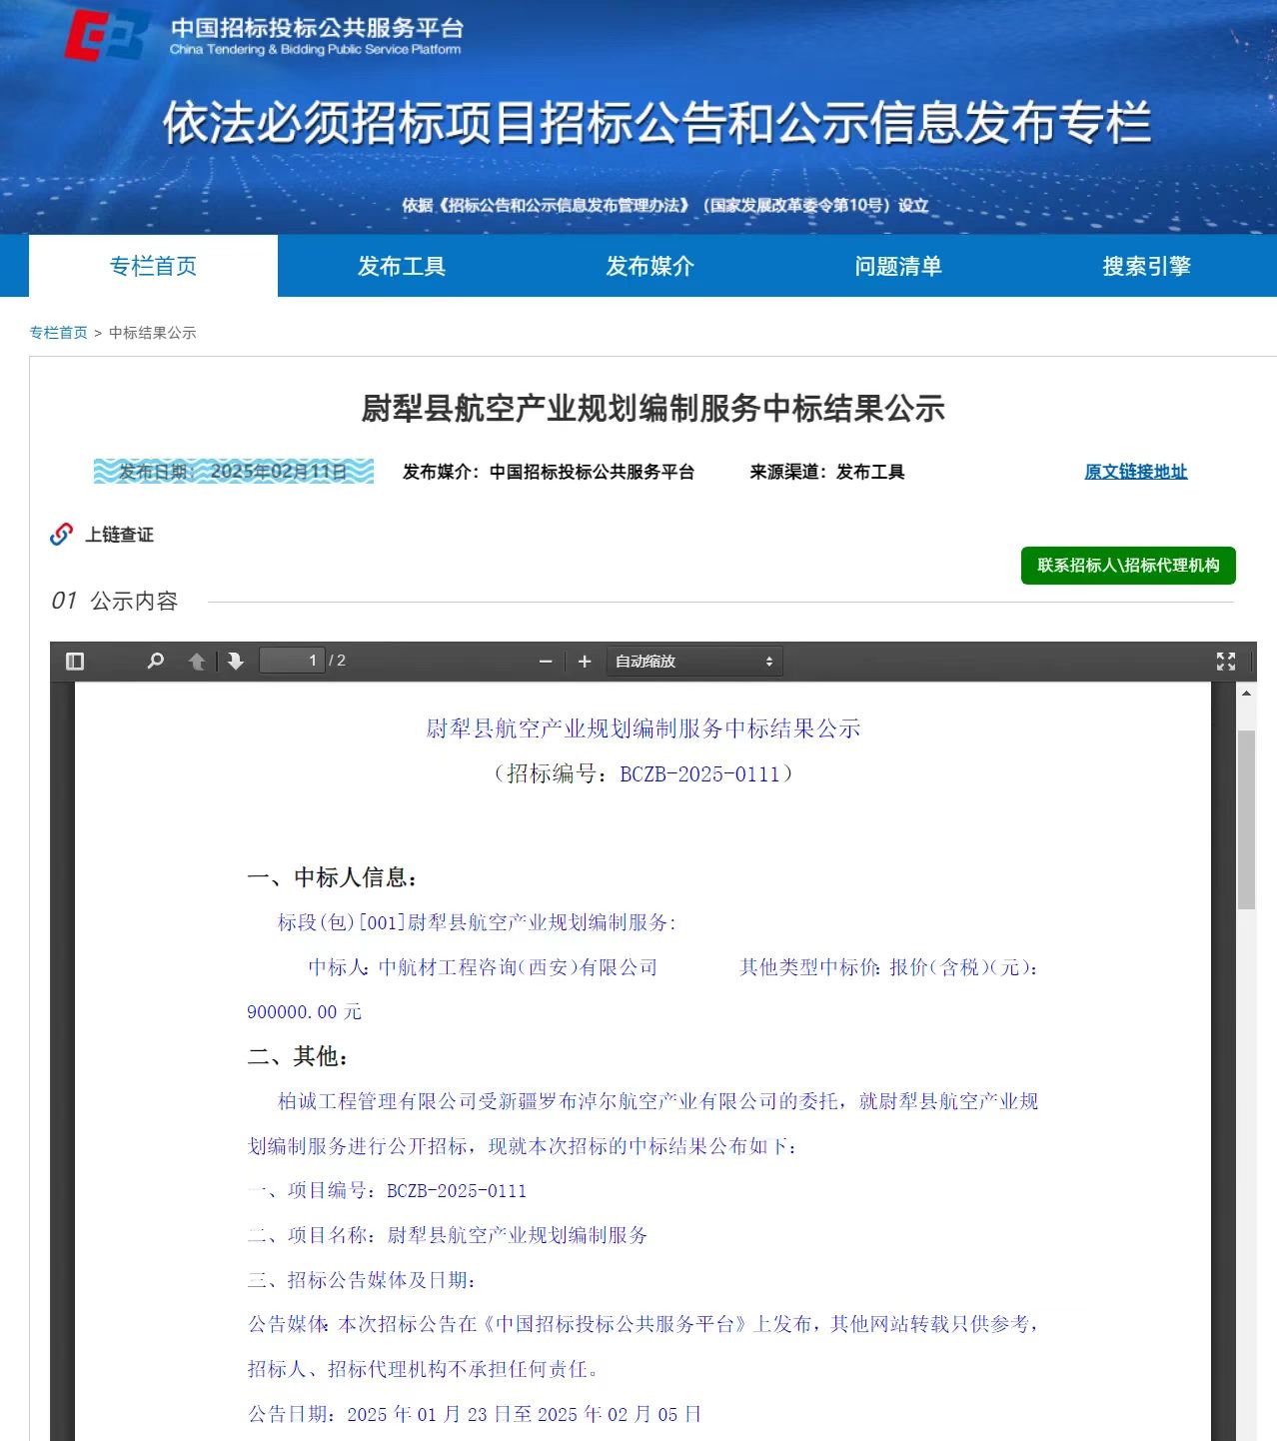Open the 问题清单 menu tab

click(x=898, y=266)
